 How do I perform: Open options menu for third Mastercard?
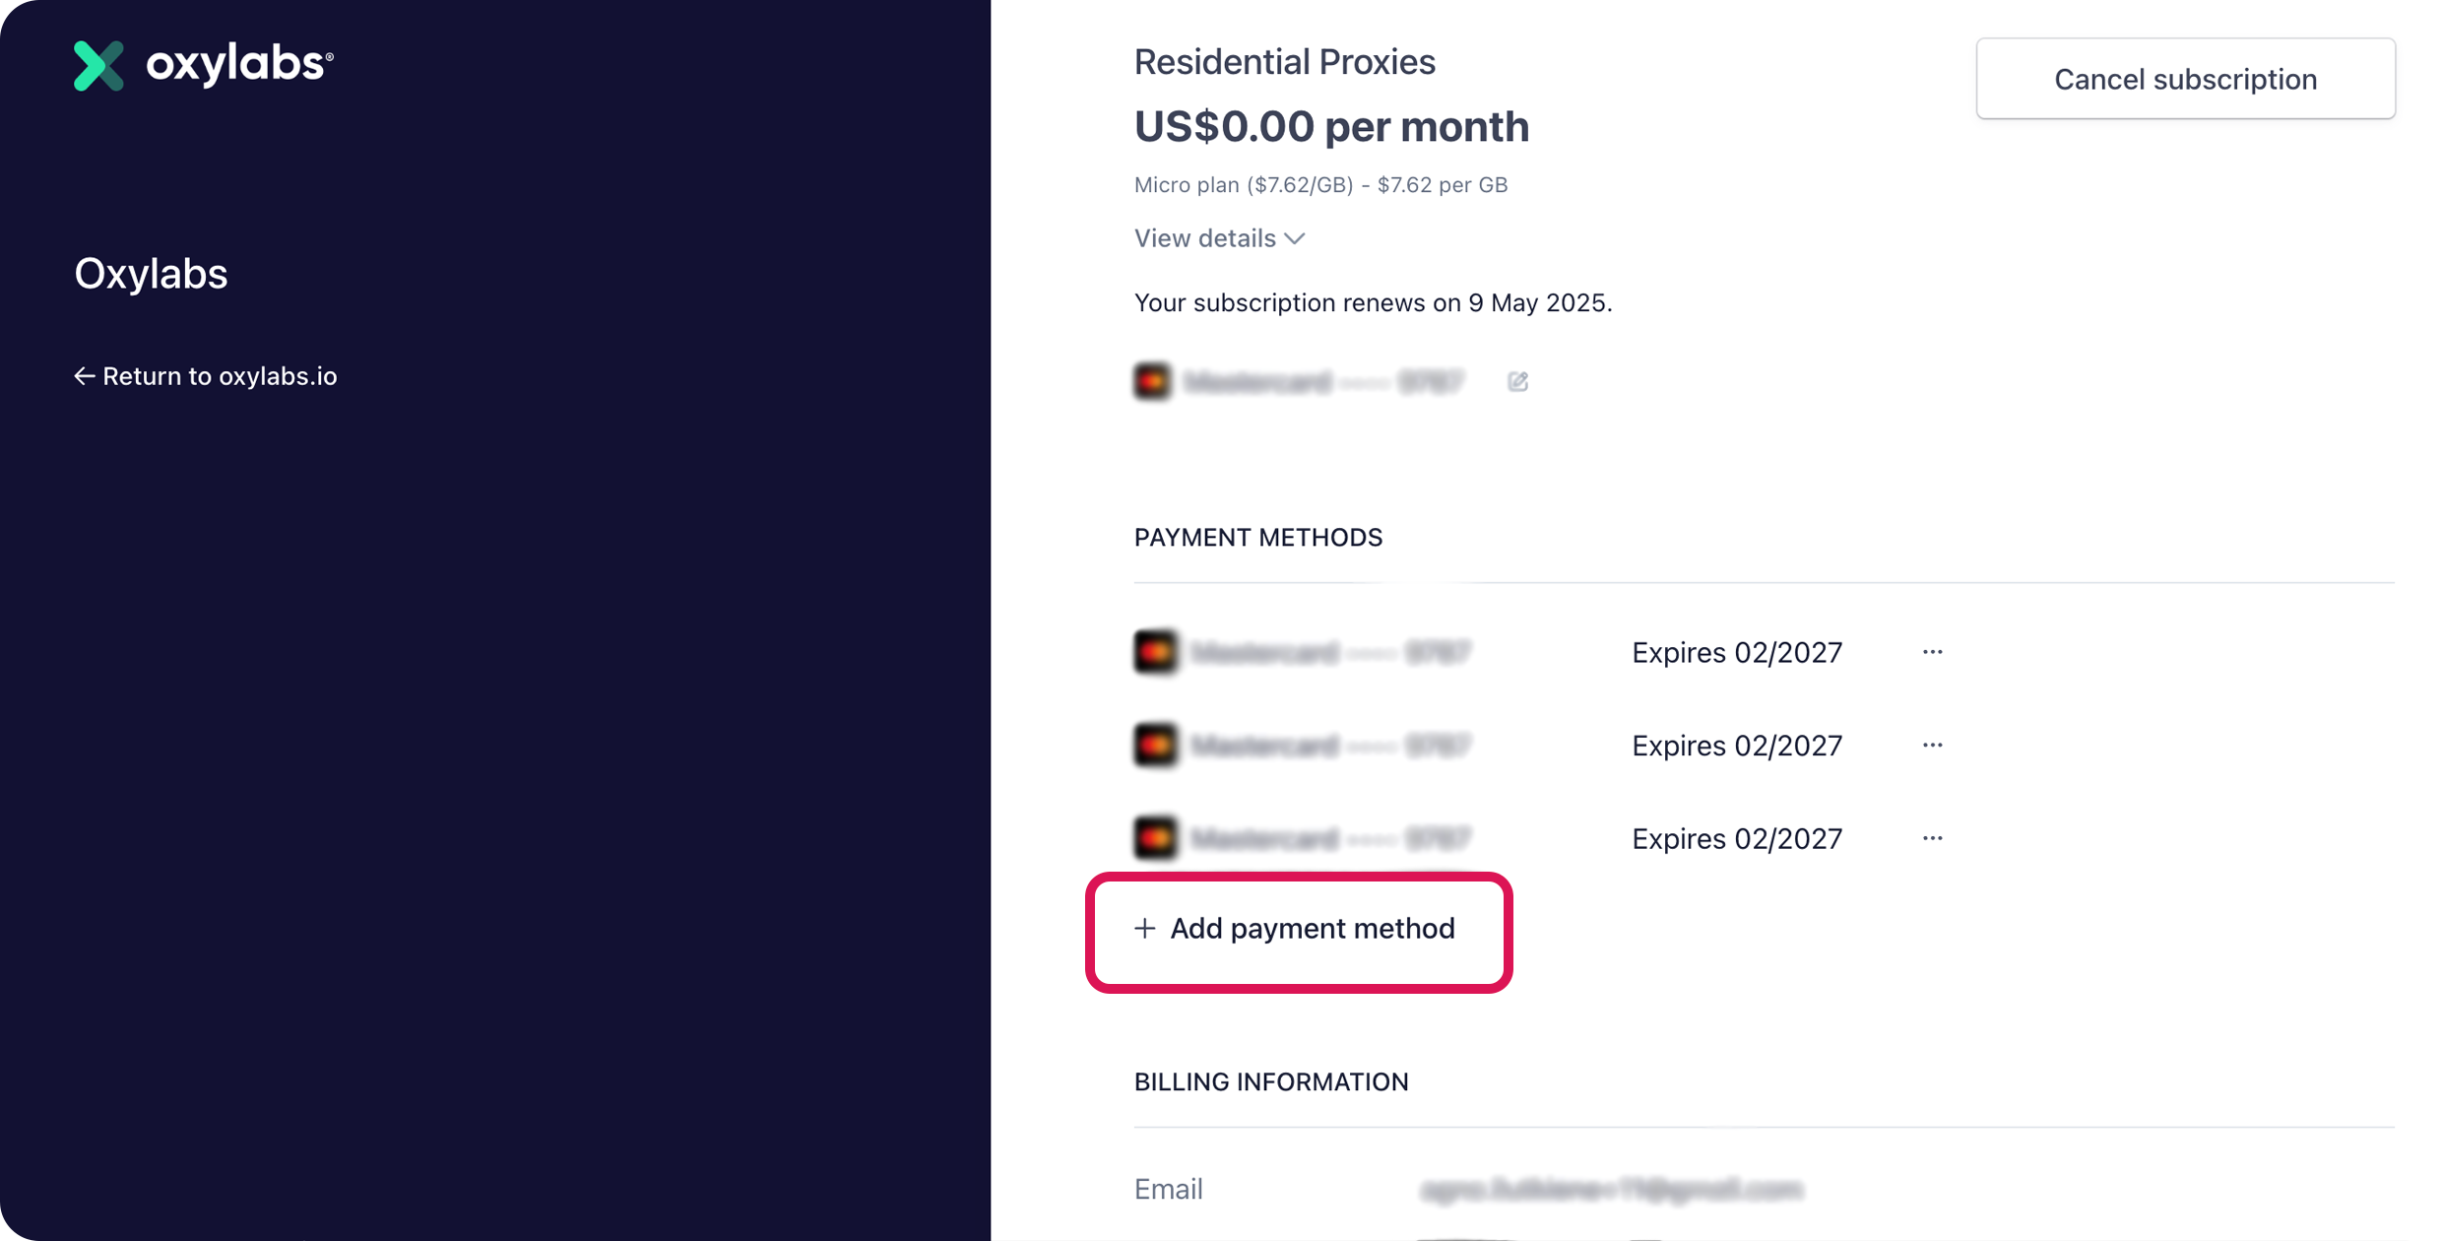(x=1932, y=838)
